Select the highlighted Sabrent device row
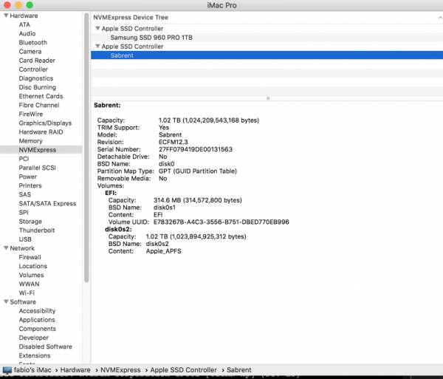This screenshot has width=443, height=379. 267,55
